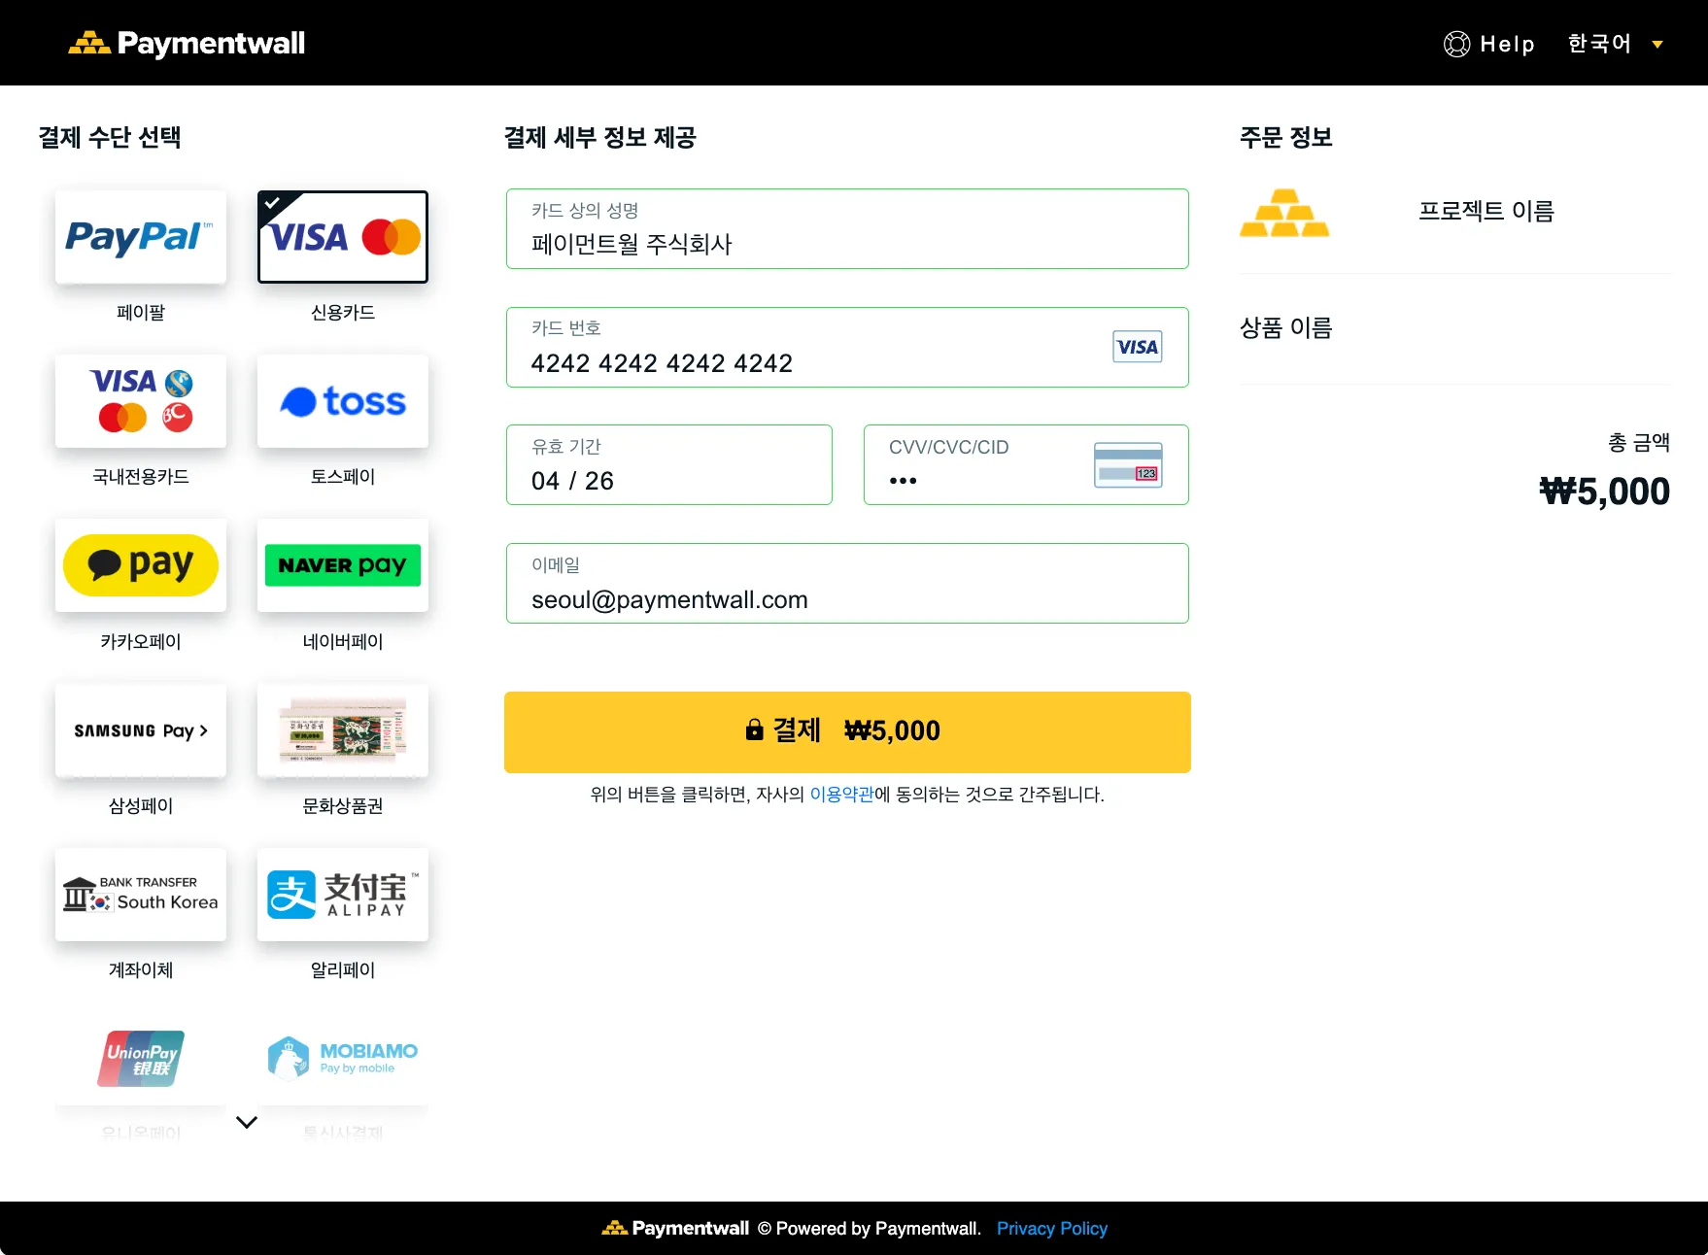Choose the Mobiamo pay by mobile option
The width and height of the screenshot is (1708, 1255).
(x=343, y=1059)
